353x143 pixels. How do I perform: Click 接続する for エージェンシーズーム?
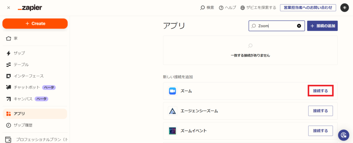[x=320, y=111]
